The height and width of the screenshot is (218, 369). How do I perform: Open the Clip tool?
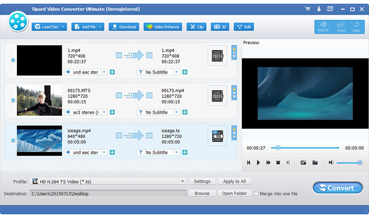pyautogui.click(x=197, y=27)
